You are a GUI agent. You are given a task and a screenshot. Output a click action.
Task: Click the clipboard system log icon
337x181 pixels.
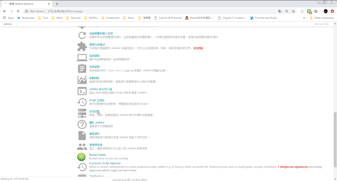82,69
